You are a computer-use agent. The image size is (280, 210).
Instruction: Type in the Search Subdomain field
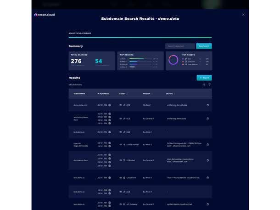(180, 46)
